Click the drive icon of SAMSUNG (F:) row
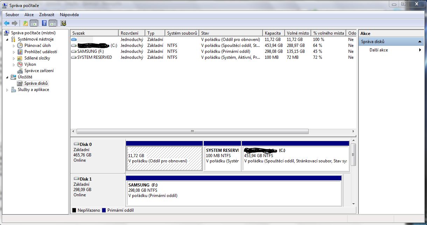 click(73, 51)
